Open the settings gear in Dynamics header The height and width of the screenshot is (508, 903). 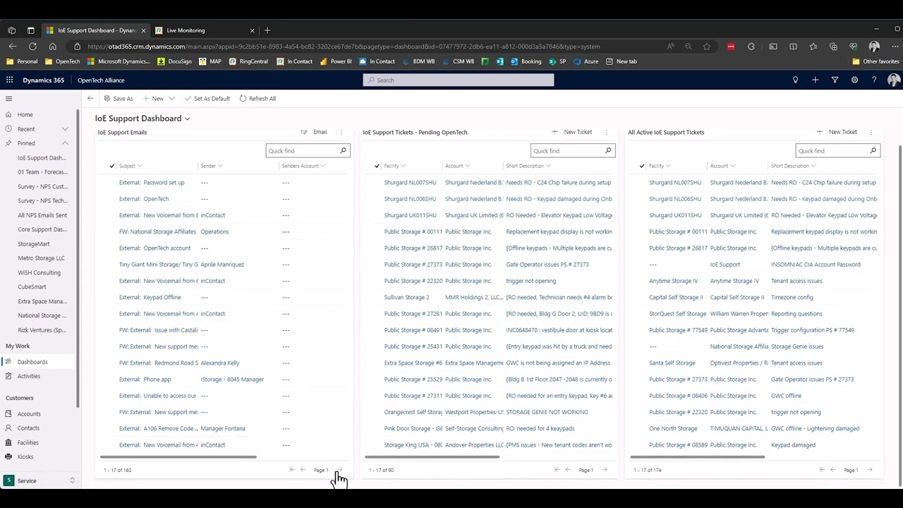coord(854,80)
